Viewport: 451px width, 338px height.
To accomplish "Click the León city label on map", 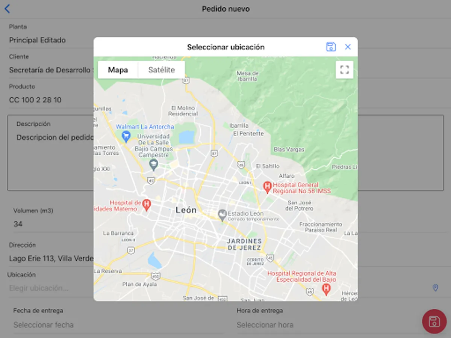I will click(186, 210).
